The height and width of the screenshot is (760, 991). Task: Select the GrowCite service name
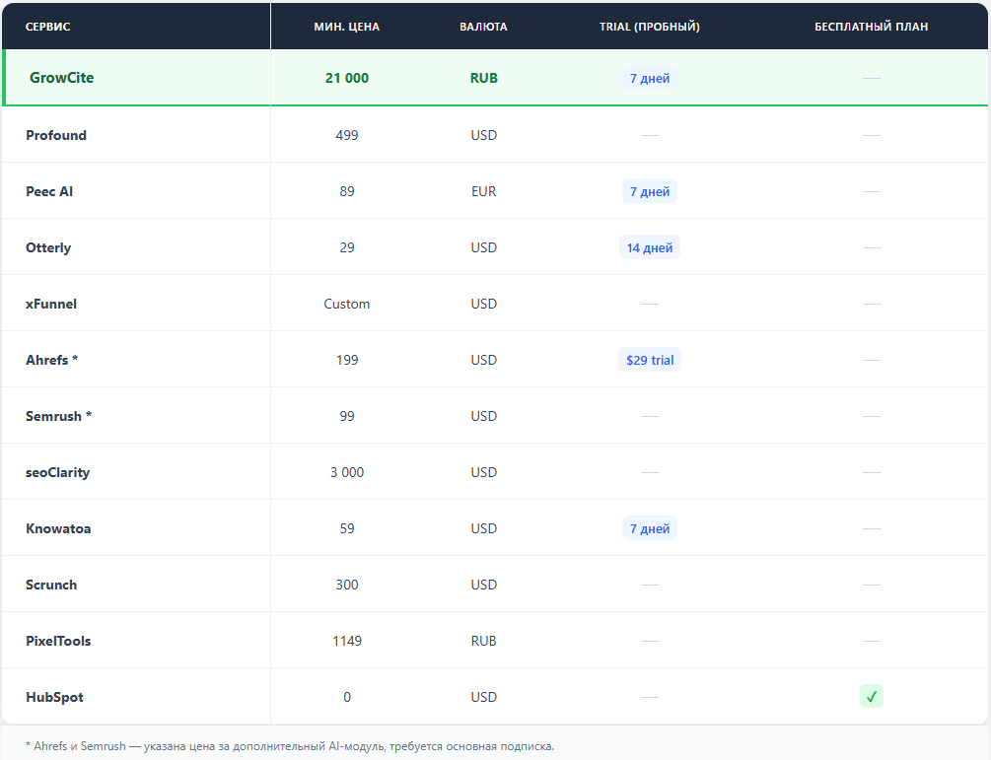coord(61,78)
